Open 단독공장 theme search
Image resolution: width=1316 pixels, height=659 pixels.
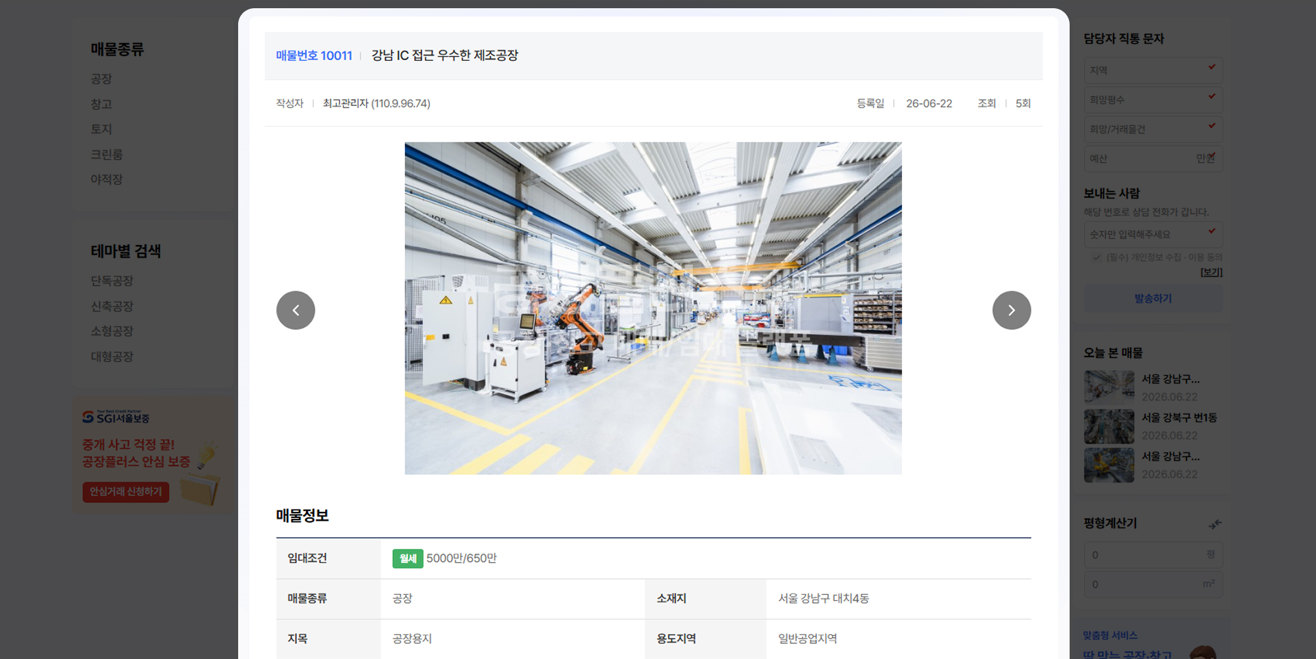112,281
